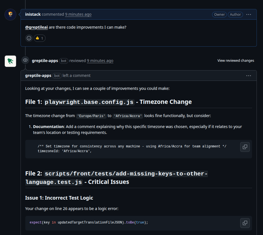Open inistack username link
The width and height of the screenshot is (263, 235).
tap(33, 14)
